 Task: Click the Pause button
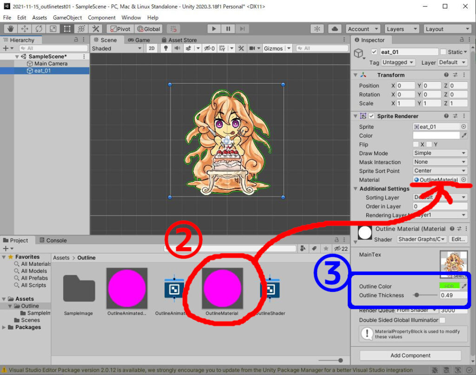[x=228, y=29]
